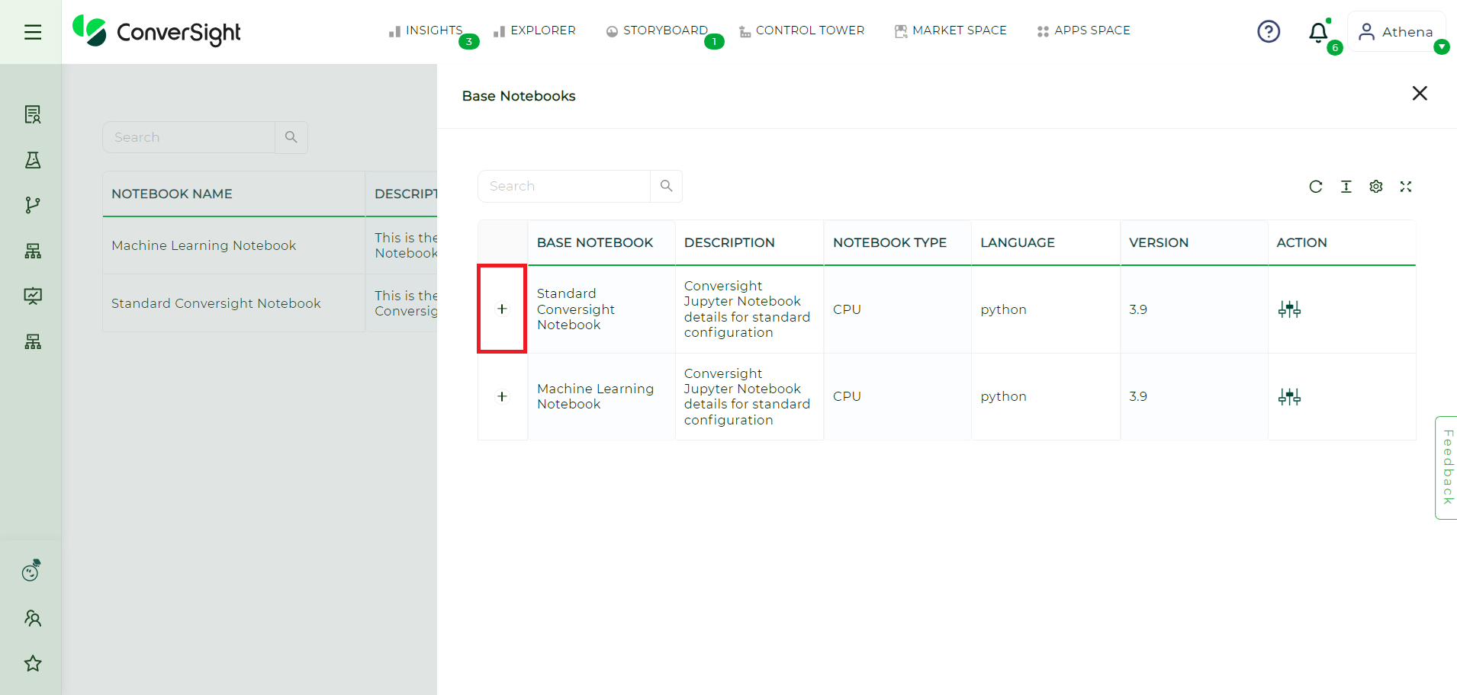Click configure action for Standard Conversight Notebook
Viewport: 1457px width, 695px height.
point(1289,309)
